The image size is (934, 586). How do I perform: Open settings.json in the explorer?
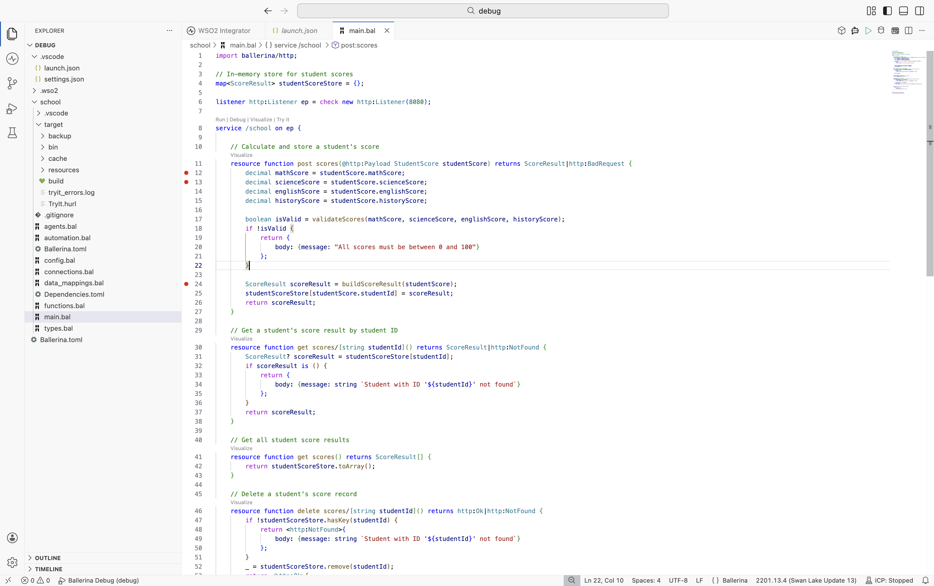coord(103,79)
